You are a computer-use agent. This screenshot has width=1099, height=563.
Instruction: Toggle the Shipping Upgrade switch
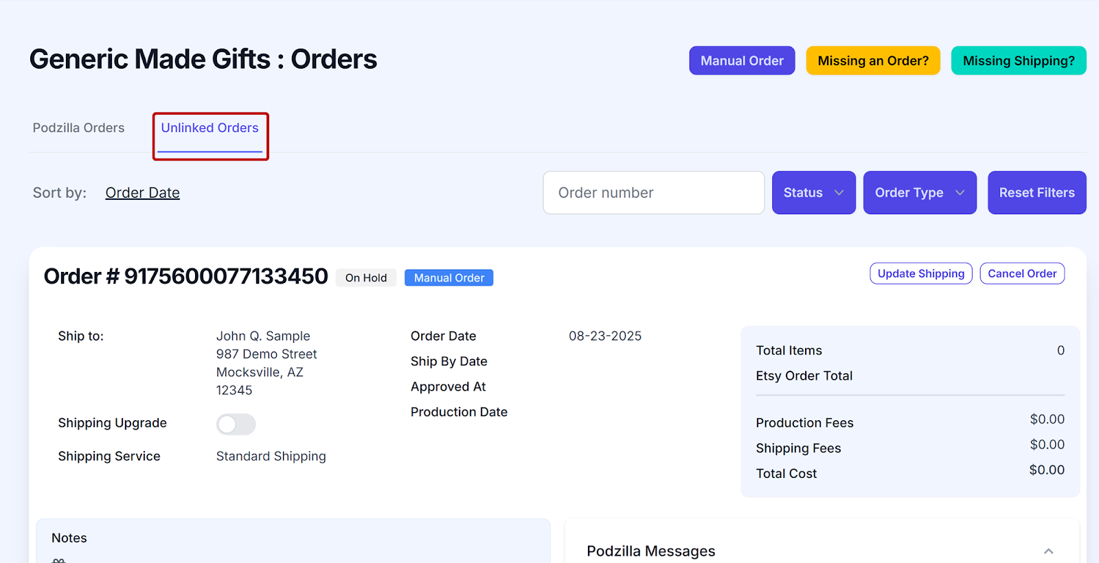236,424
